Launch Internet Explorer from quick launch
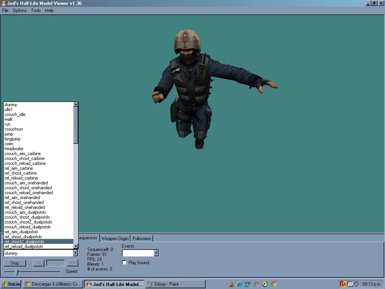 click(x=239, y=284)
